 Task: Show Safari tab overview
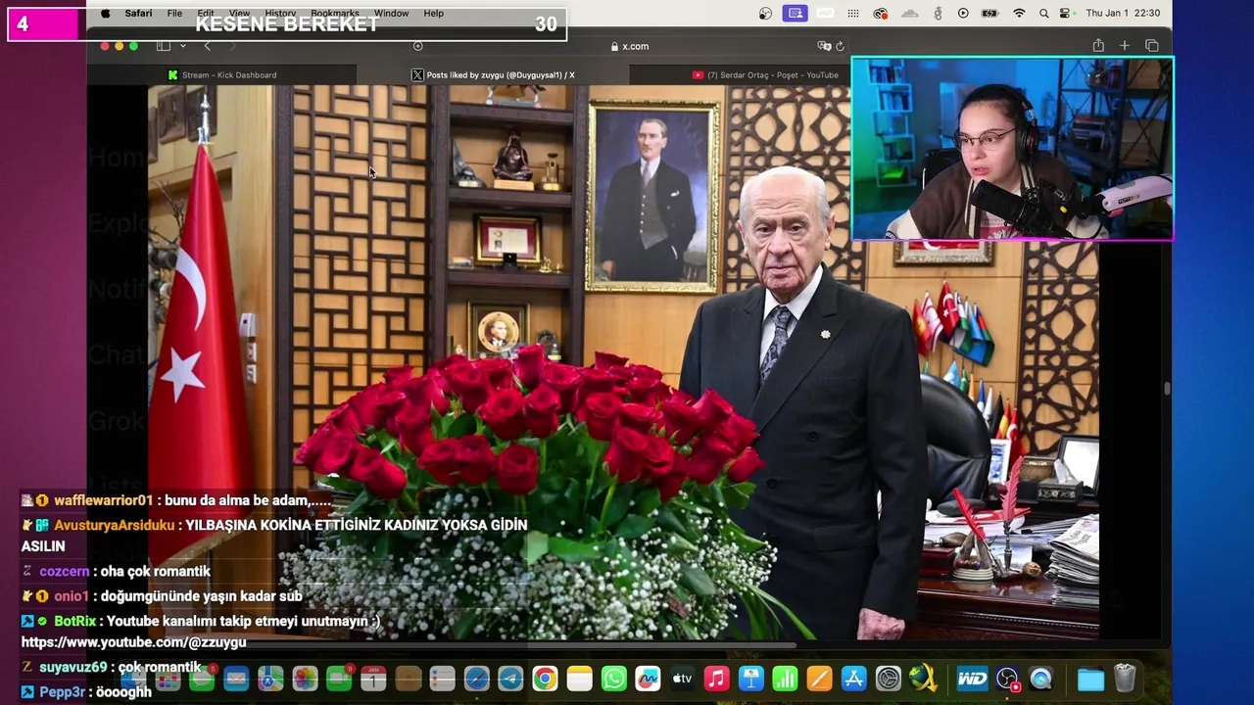(1152, 46)
